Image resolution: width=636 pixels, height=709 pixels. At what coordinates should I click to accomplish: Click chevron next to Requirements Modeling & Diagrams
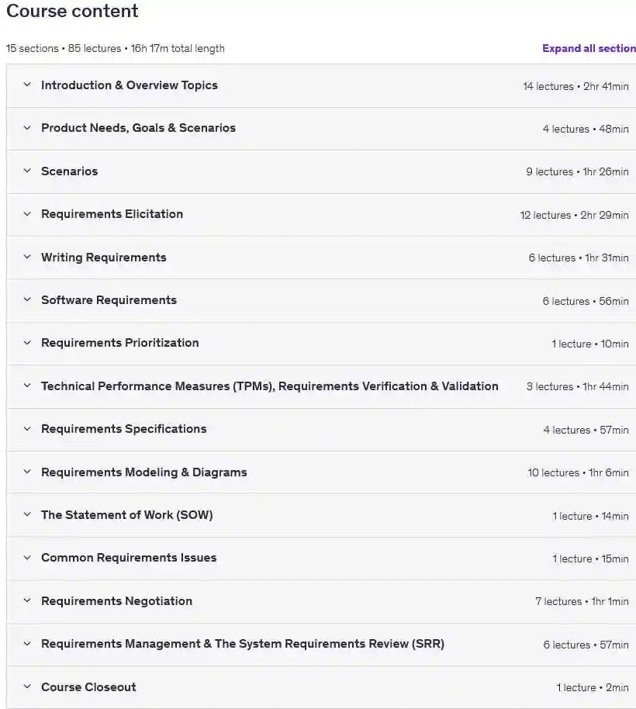click(x=27, y=472)
